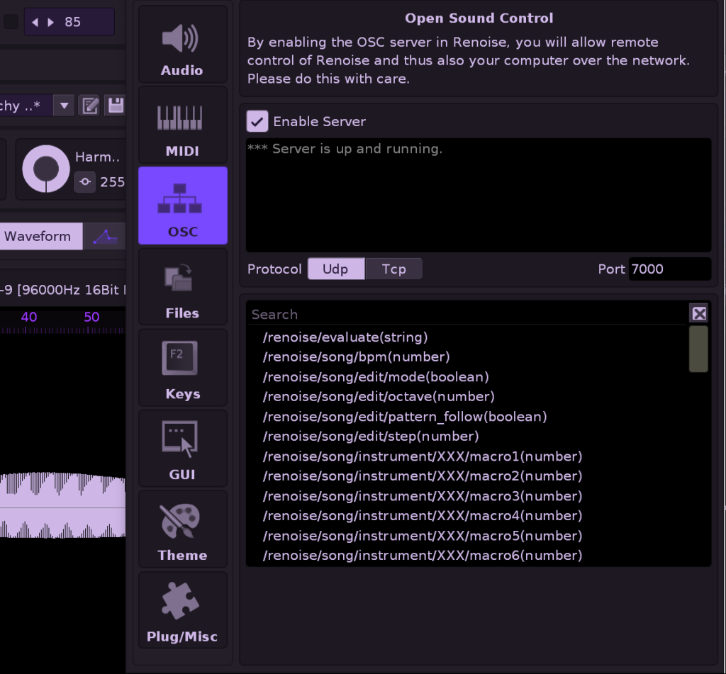Click the link icon next to 255
Screen dimensions: 726x674
(x=85, y=182)
